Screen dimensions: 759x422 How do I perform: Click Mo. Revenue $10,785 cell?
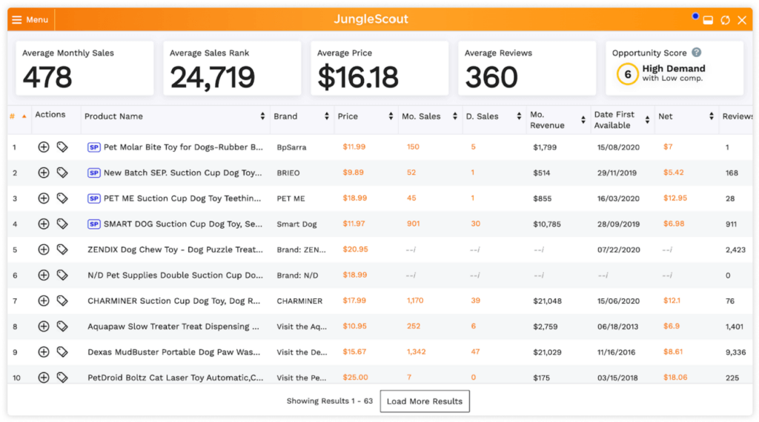click(x=547, y=224)
